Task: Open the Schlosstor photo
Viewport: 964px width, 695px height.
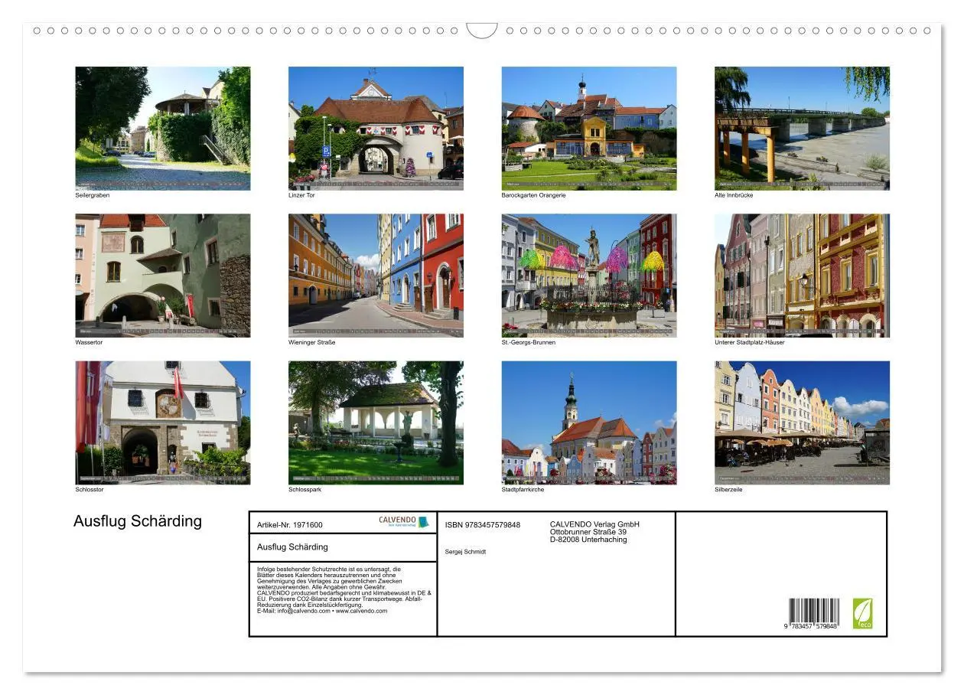Action: [x=162, y=423]
